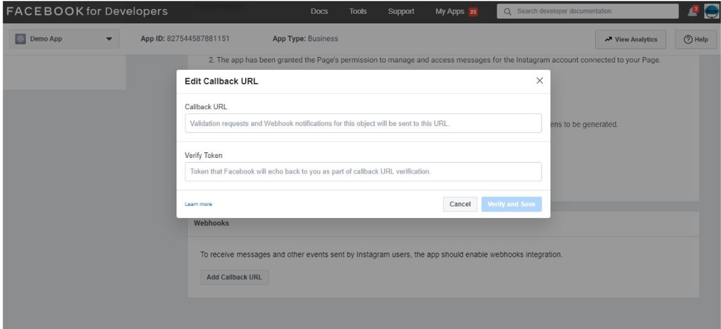The width and height of the screenshot is (721, 329).
Task: Click the search magnifier icon
Action: tap(508, 11)
